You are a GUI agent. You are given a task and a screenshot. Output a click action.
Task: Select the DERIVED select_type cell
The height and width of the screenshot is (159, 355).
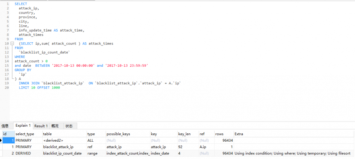28,153
